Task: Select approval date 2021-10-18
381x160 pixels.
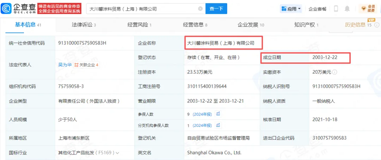Action: coord(325,119)
